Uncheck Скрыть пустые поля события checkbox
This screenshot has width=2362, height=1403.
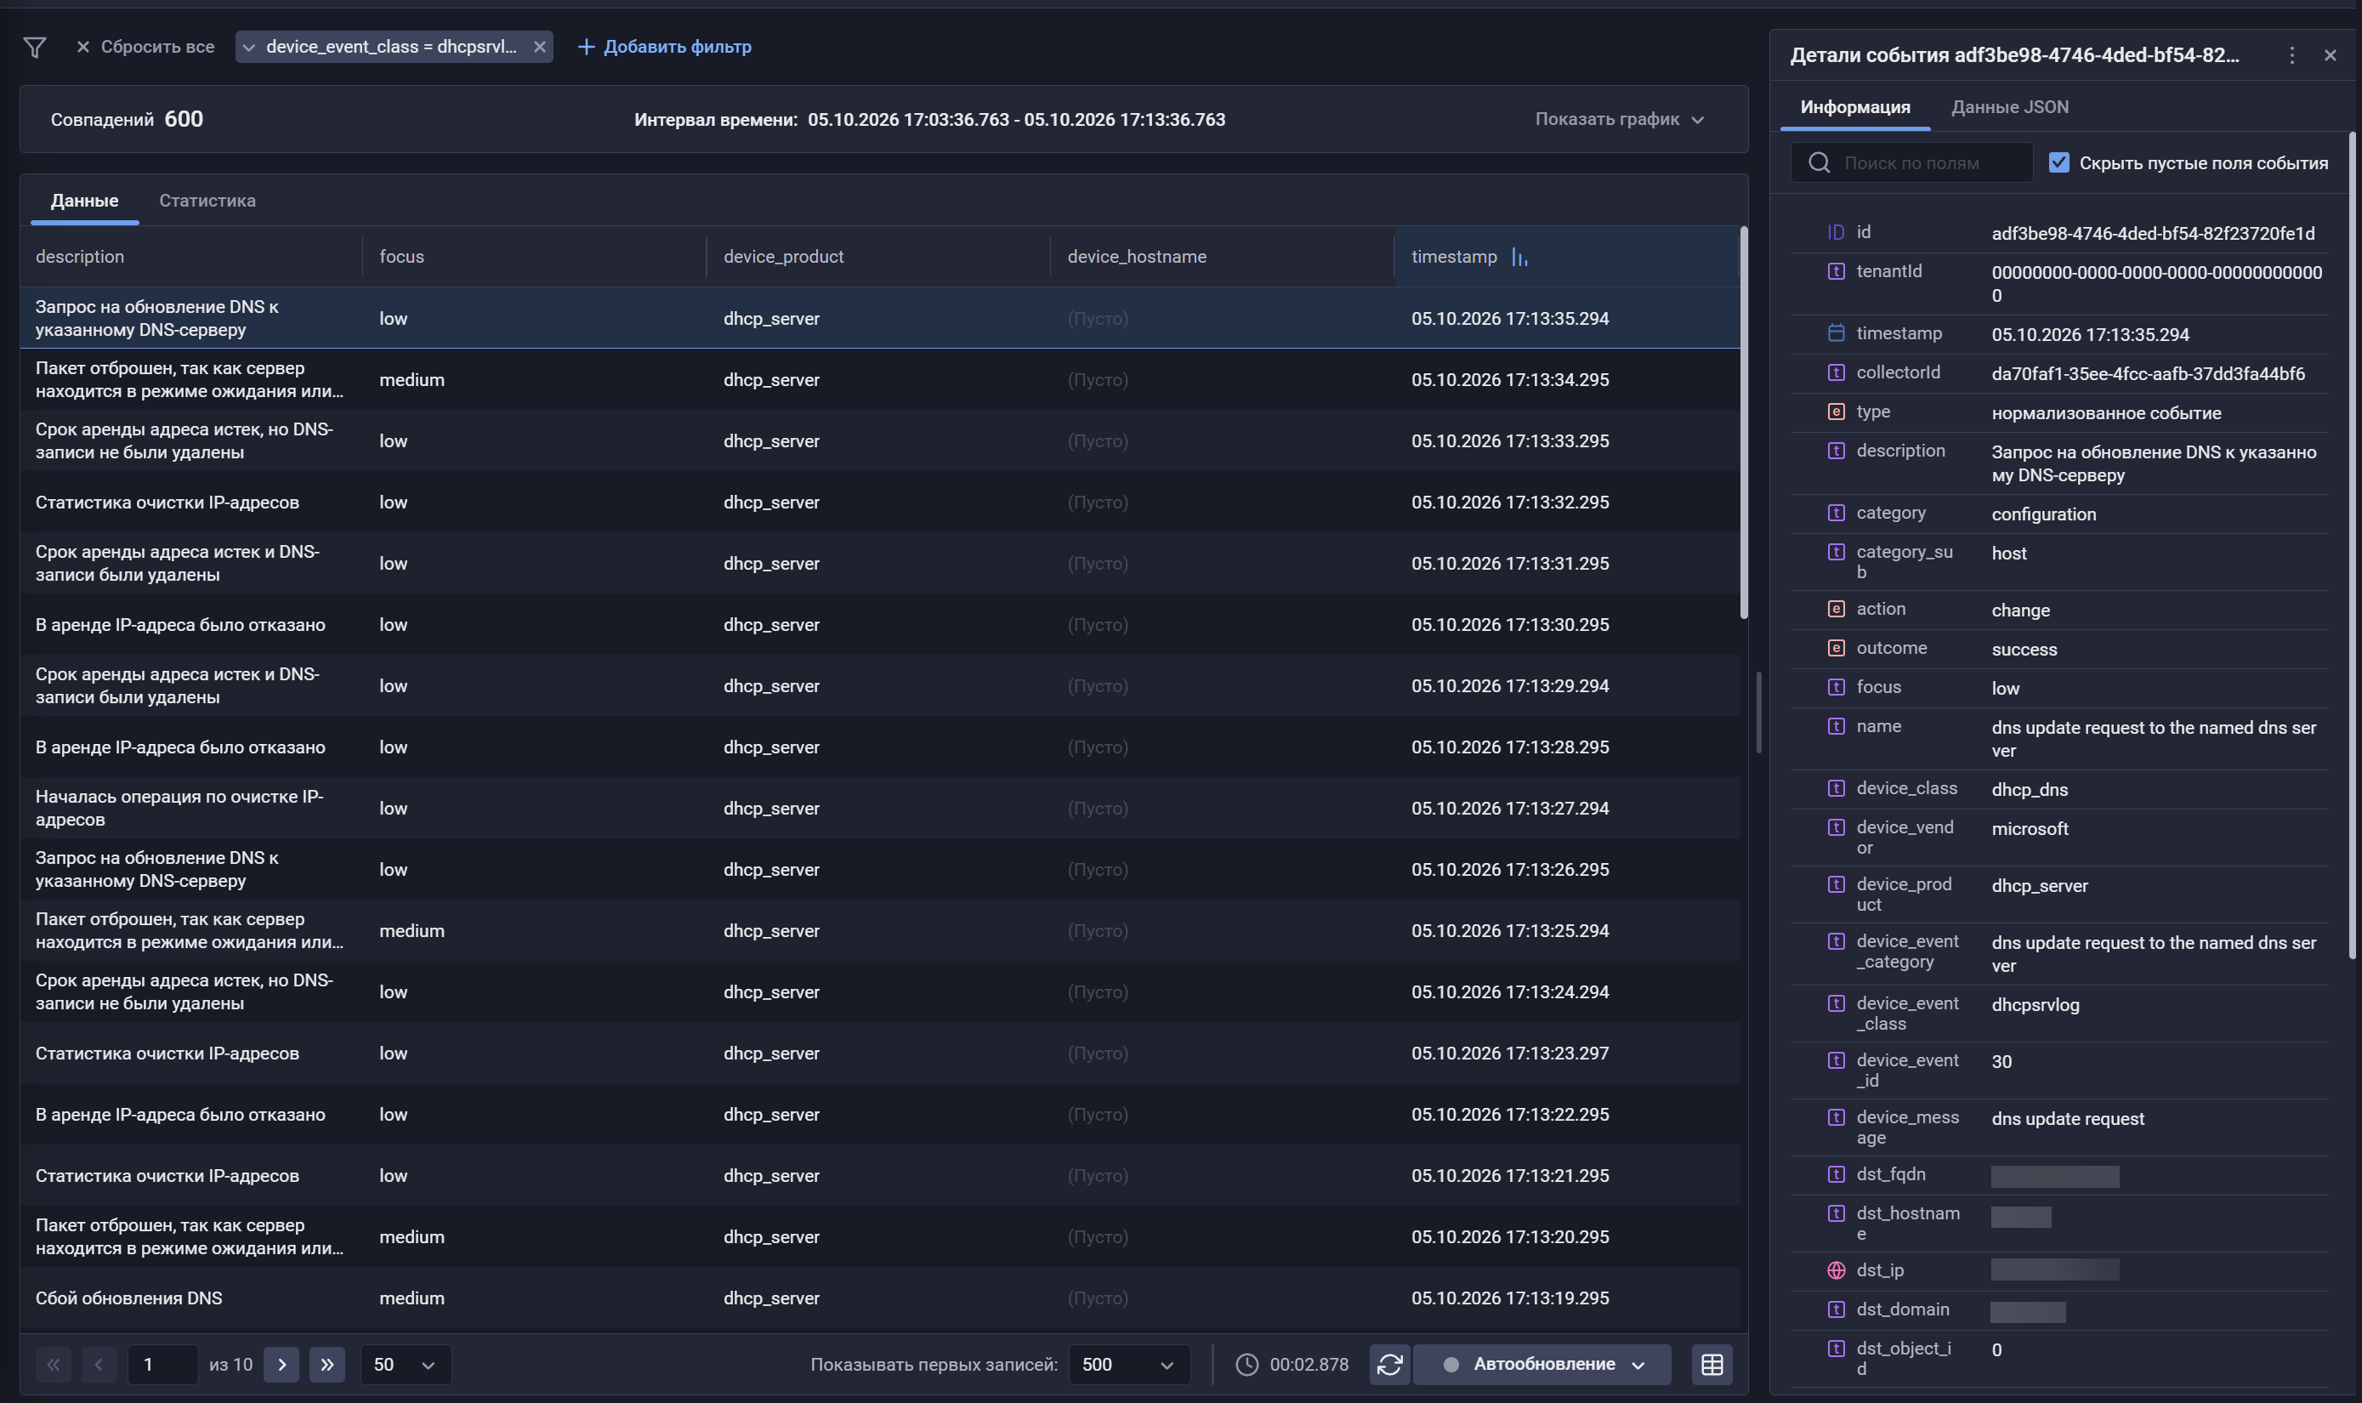(2058, 162)
